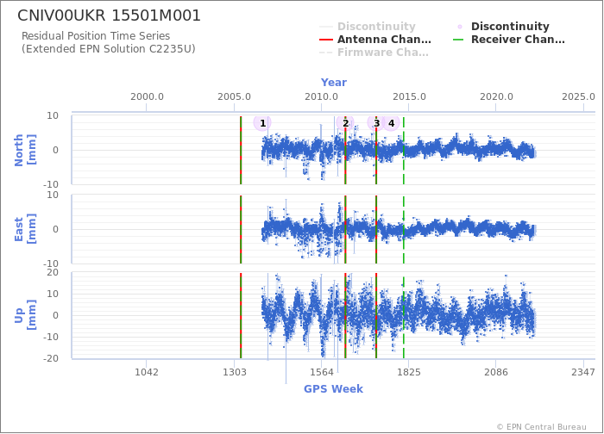Toggle the greyed-out Firmware Change legend entry
This screenshot has height=434, width=604.
click(374, 53)
